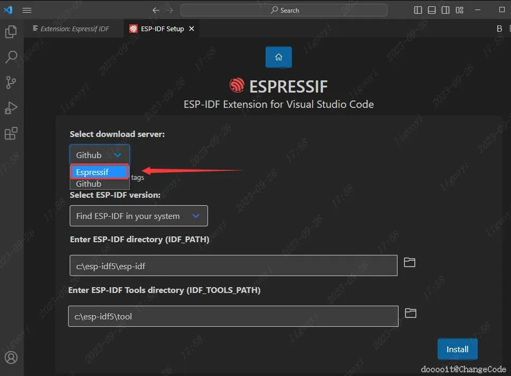This screenshot has height=376, width=511.
Task: Open the hamburger application menu
Action: click(x=27, y=11)
